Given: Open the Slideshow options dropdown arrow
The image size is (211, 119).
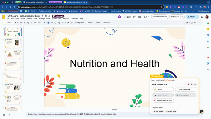Looking at the screenshot, I should [182, 17].
